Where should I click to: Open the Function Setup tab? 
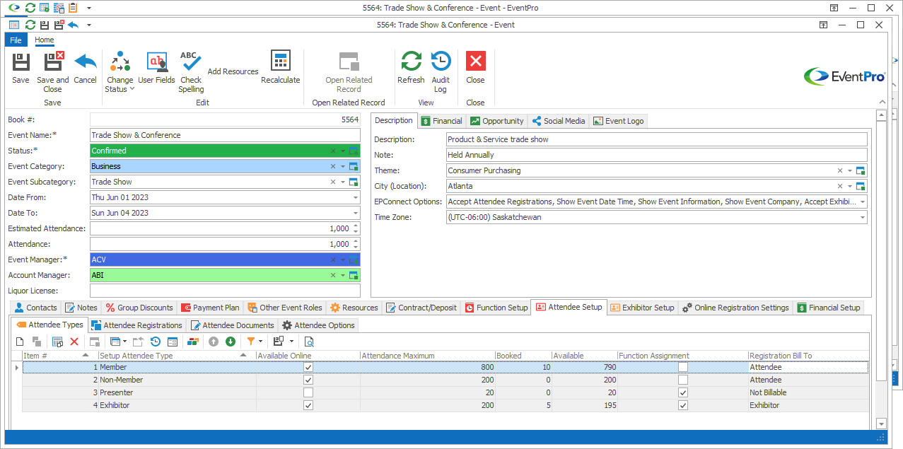(496, 308)
